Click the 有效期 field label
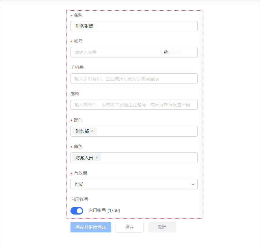Viewport: 260px width, 246px height. tap(80, 174)
